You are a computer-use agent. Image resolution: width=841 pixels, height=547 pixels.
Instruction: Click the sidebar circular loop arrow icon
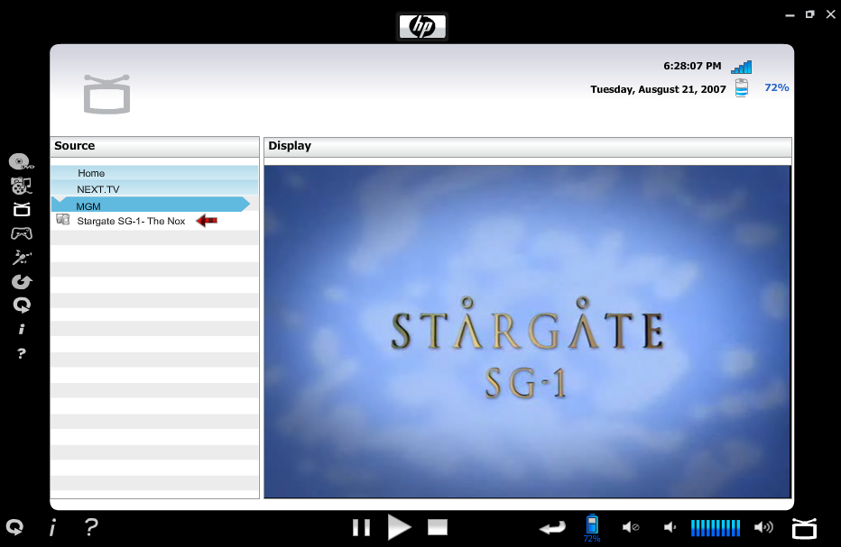[x=22, y=305]
